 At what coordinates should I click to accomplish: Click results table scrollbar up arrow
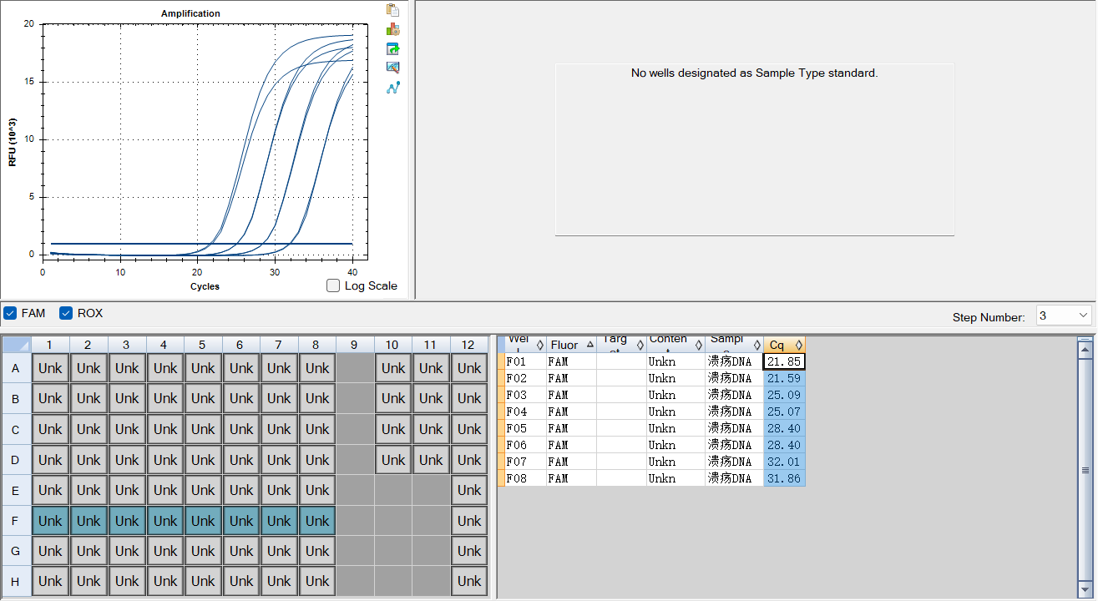(1085, 348)
